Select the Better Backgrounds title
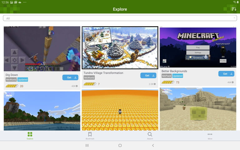The image size is (240, 150). (174, 71)
